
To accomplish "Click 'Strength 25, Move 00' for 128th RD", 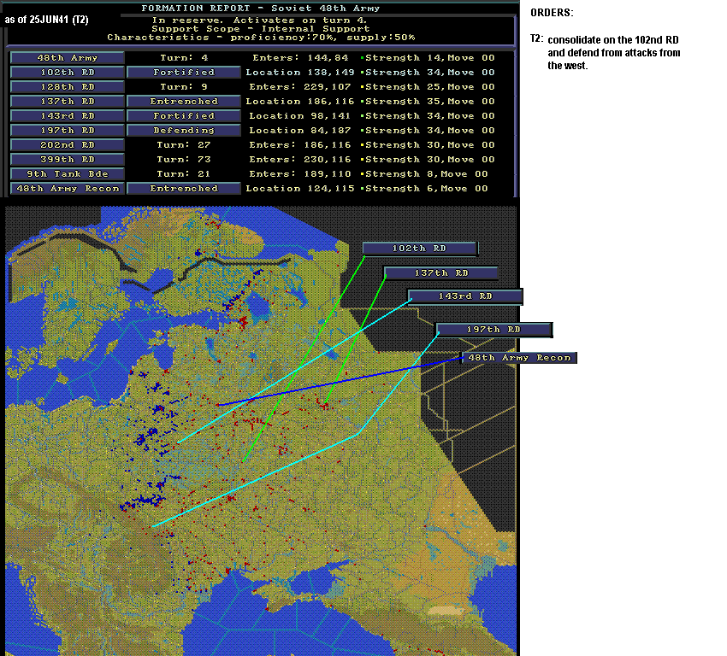I will (430, 87).
